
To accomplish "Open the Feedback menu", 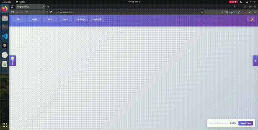I will [x=97, y=19].
